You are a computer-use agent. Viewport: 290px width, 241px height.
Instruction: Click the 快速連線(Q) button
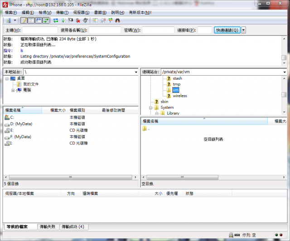[x=227, y=30]
